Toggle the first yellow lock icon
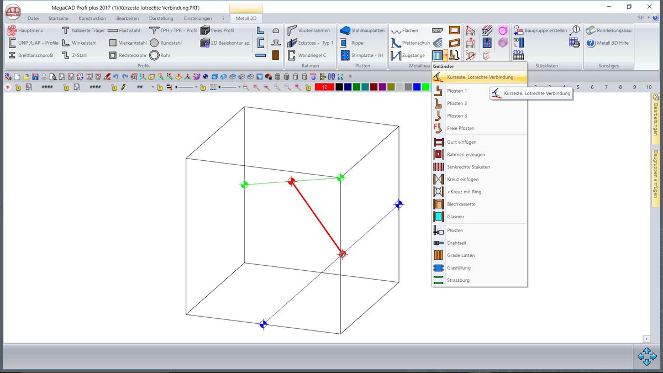 coord(18,87)
